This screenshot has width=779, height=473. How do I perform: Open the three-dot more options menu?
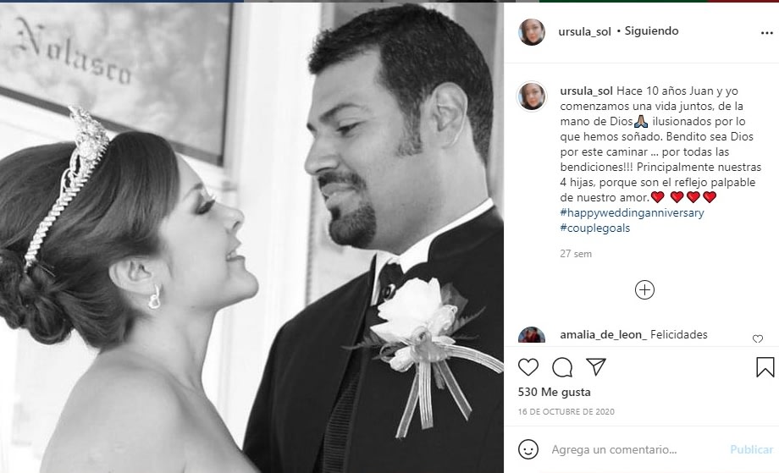767,33
